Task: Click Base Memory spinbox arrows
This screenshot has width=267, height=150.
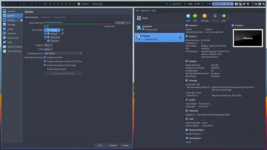Action: (x=128, y=23)
